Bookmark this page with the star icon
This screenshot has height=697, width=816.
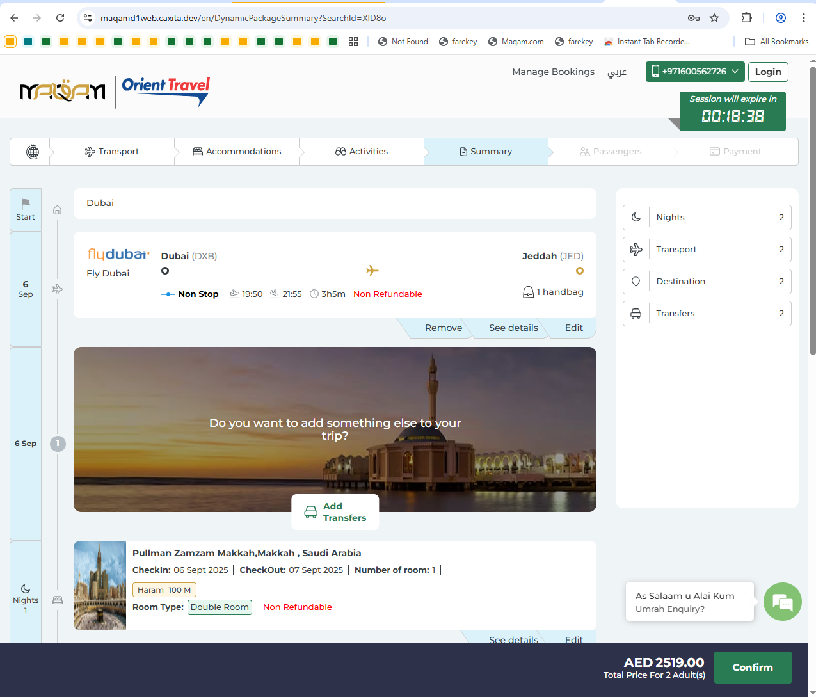714,18
